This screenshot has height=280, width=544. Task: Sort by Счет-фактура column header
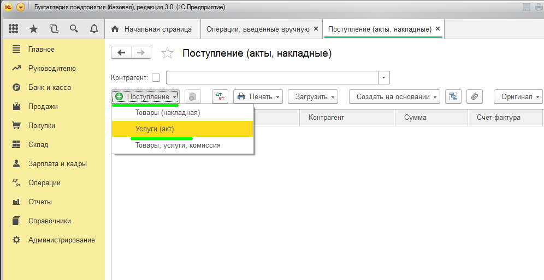click(505, 117)
